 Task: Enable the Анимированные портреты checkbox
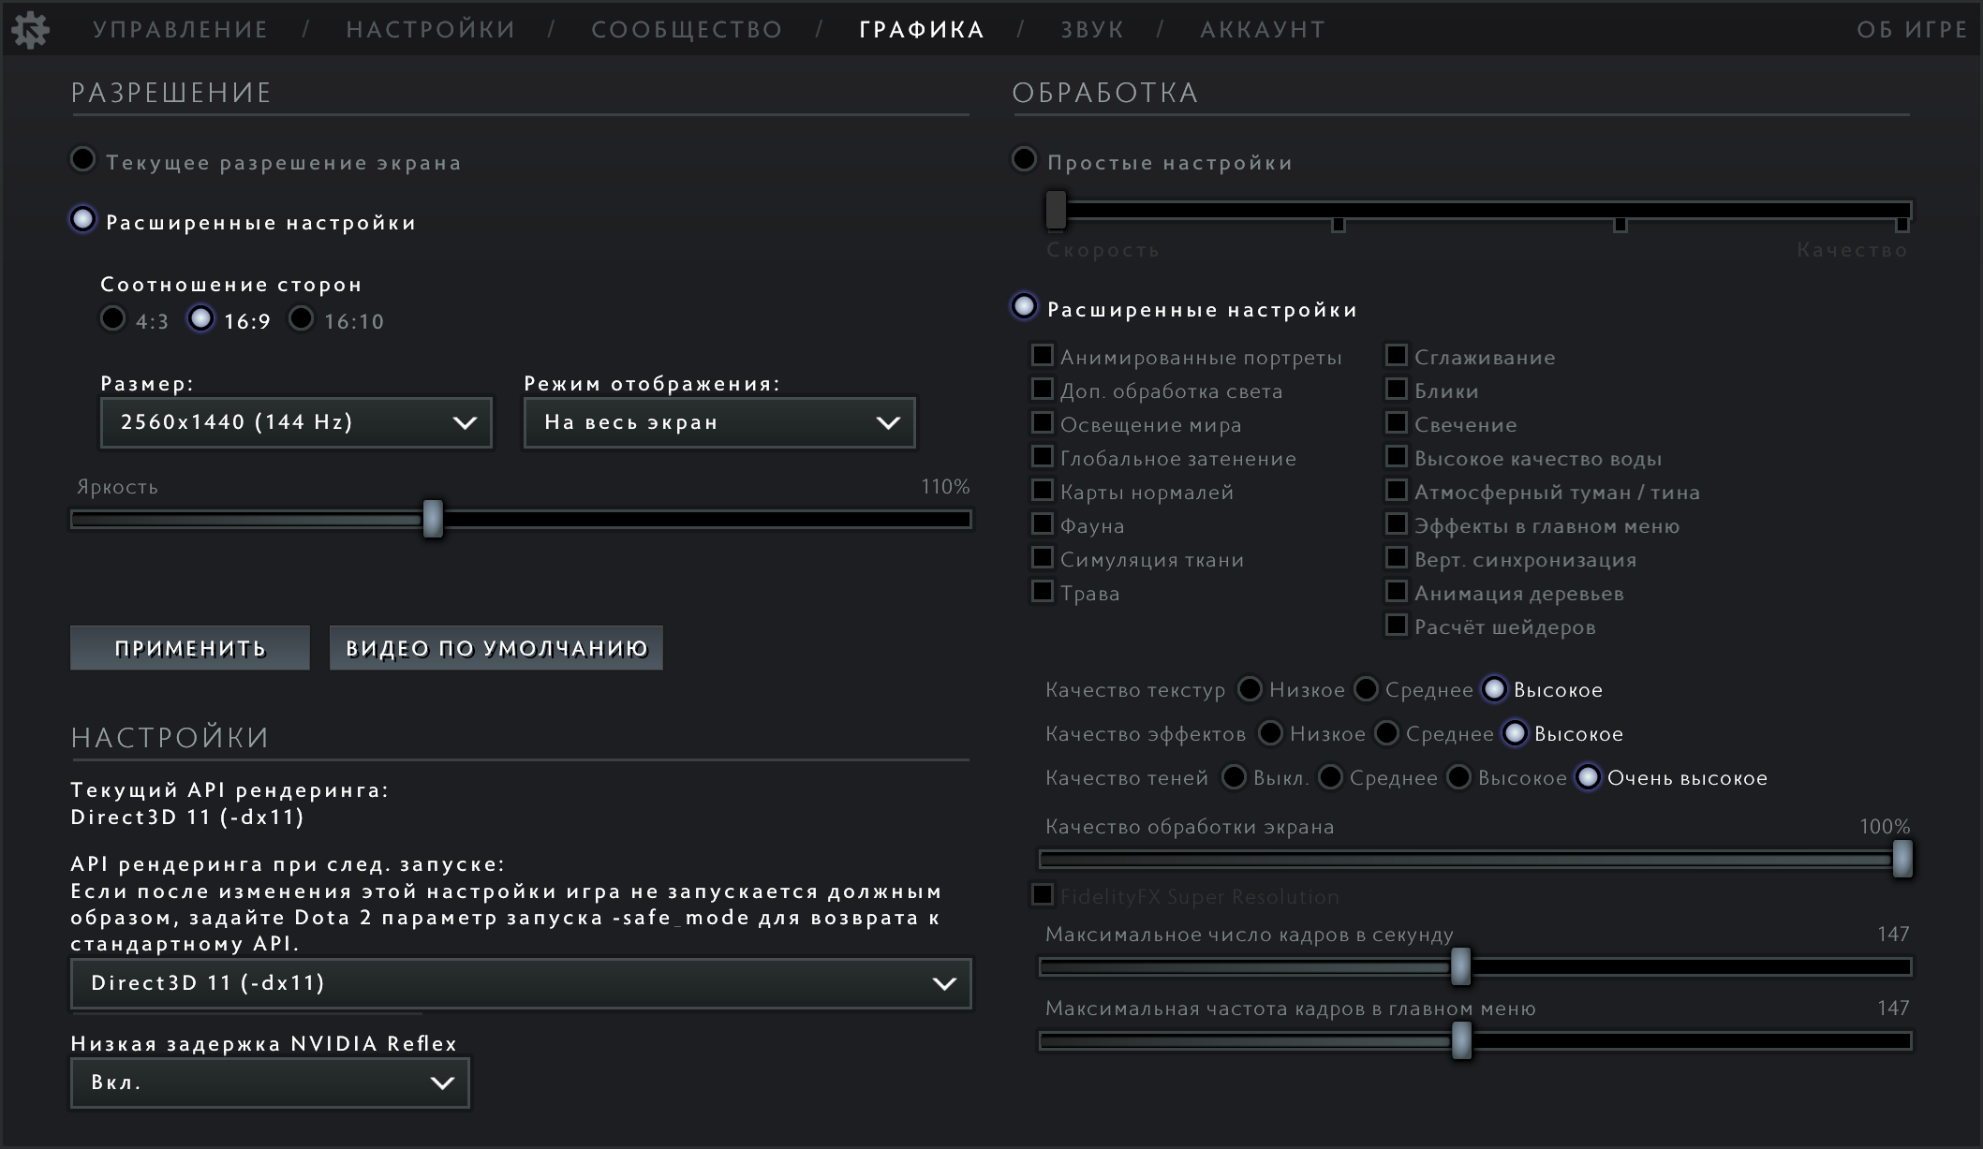(x=1042, y=356)
